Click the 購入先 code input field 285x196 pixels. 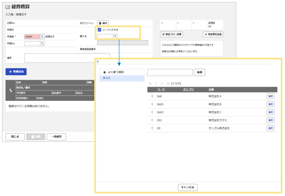click(x=105, y=36)
